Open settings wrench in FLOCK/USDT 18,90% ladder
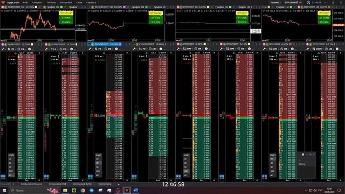 [x=134, y=49]
